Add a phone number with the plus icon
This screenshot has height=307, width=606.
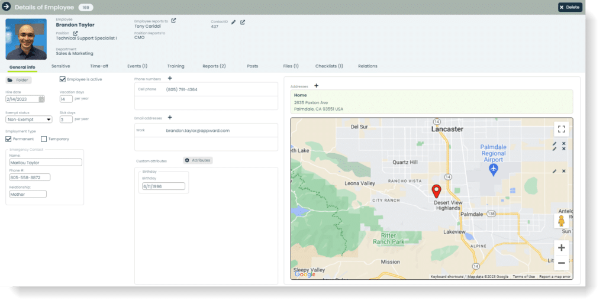click(170, 79)
